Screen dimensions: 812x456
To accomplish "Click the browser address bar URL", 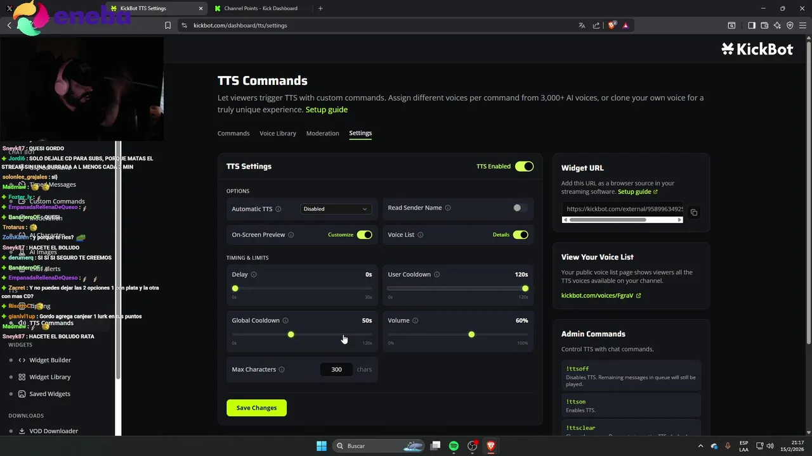I will click(240, 25).
